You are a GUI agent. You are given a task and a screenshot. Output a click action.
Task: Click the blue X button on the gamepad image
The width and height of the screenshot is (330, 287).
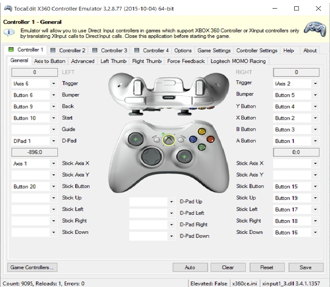193,139
